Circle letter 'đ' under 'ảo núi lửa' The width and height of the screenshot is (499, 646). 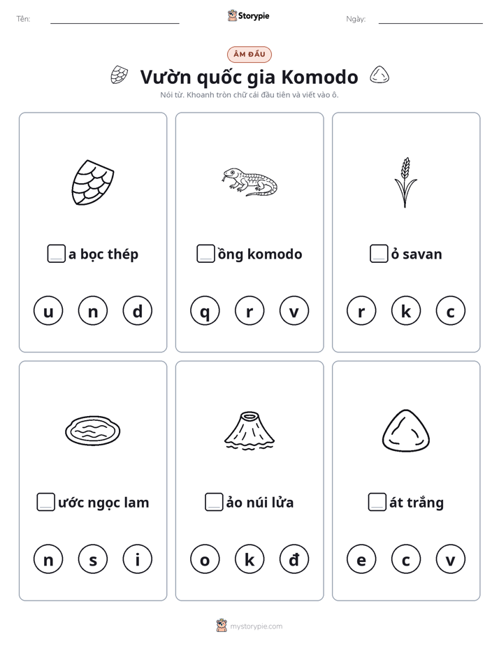294,559
